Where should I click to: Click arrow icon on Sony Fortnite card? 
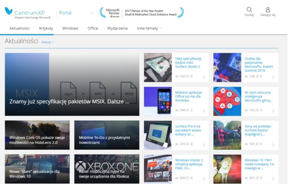coord(273,145)
